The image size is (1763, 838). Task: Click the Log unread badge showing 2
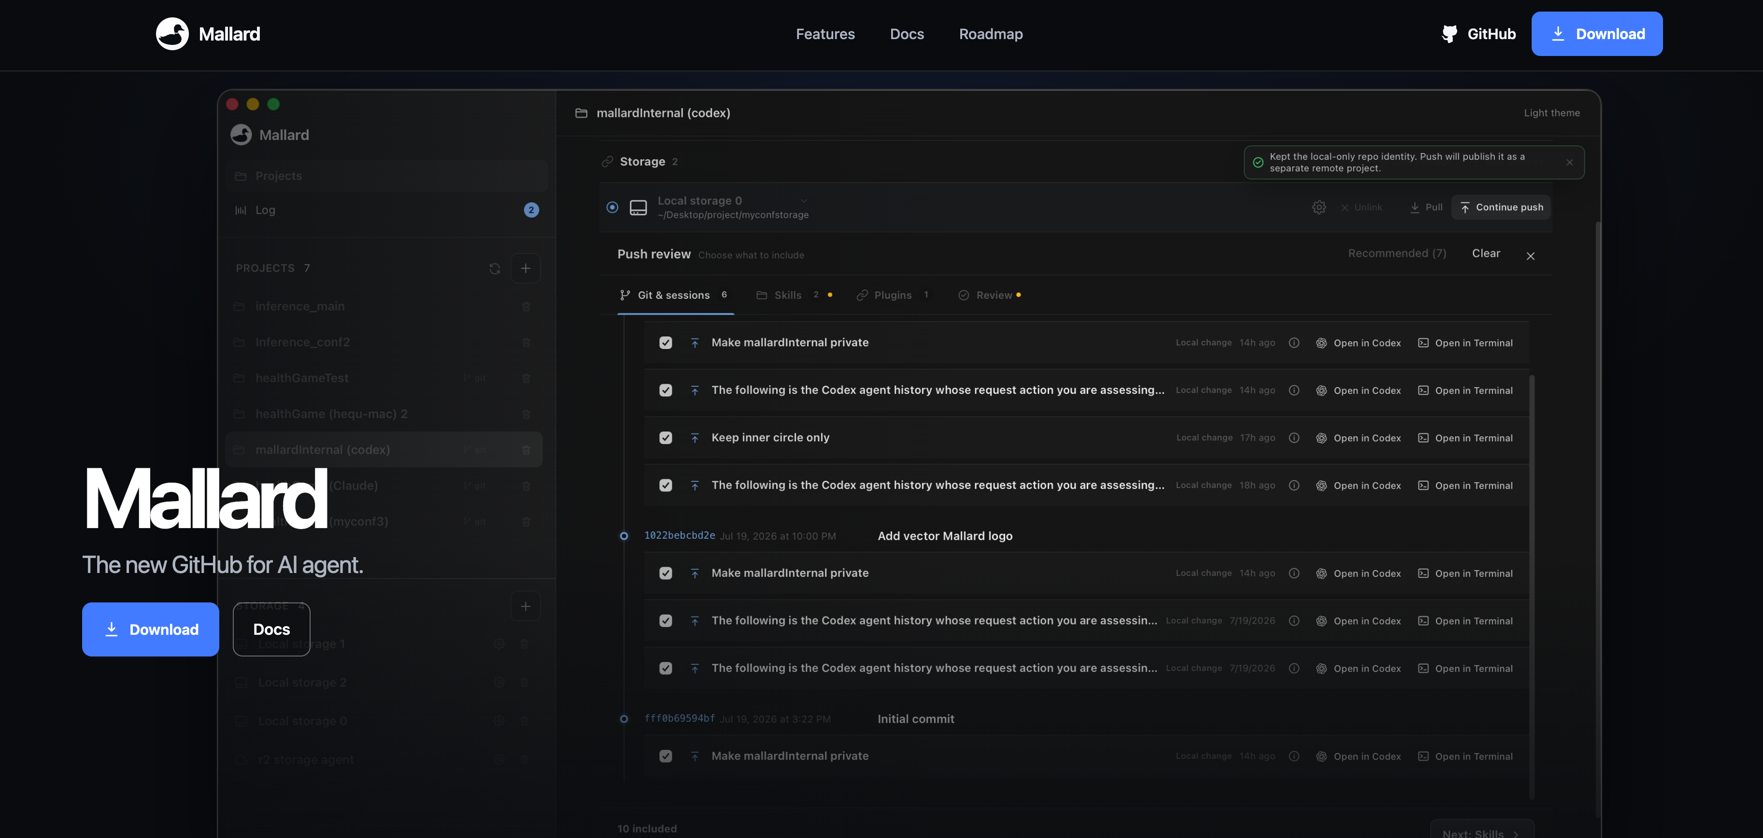[x=531, y=210]
